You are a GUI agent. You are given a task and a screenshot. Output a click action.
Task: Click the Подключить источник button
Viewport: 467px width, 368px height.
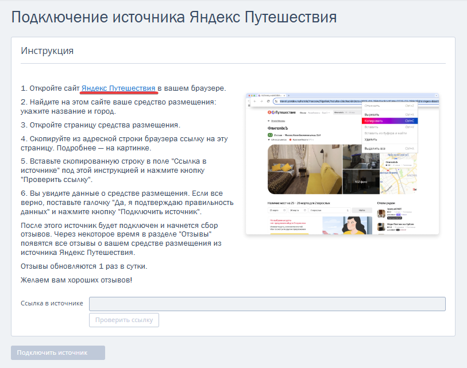coord(58,353)
